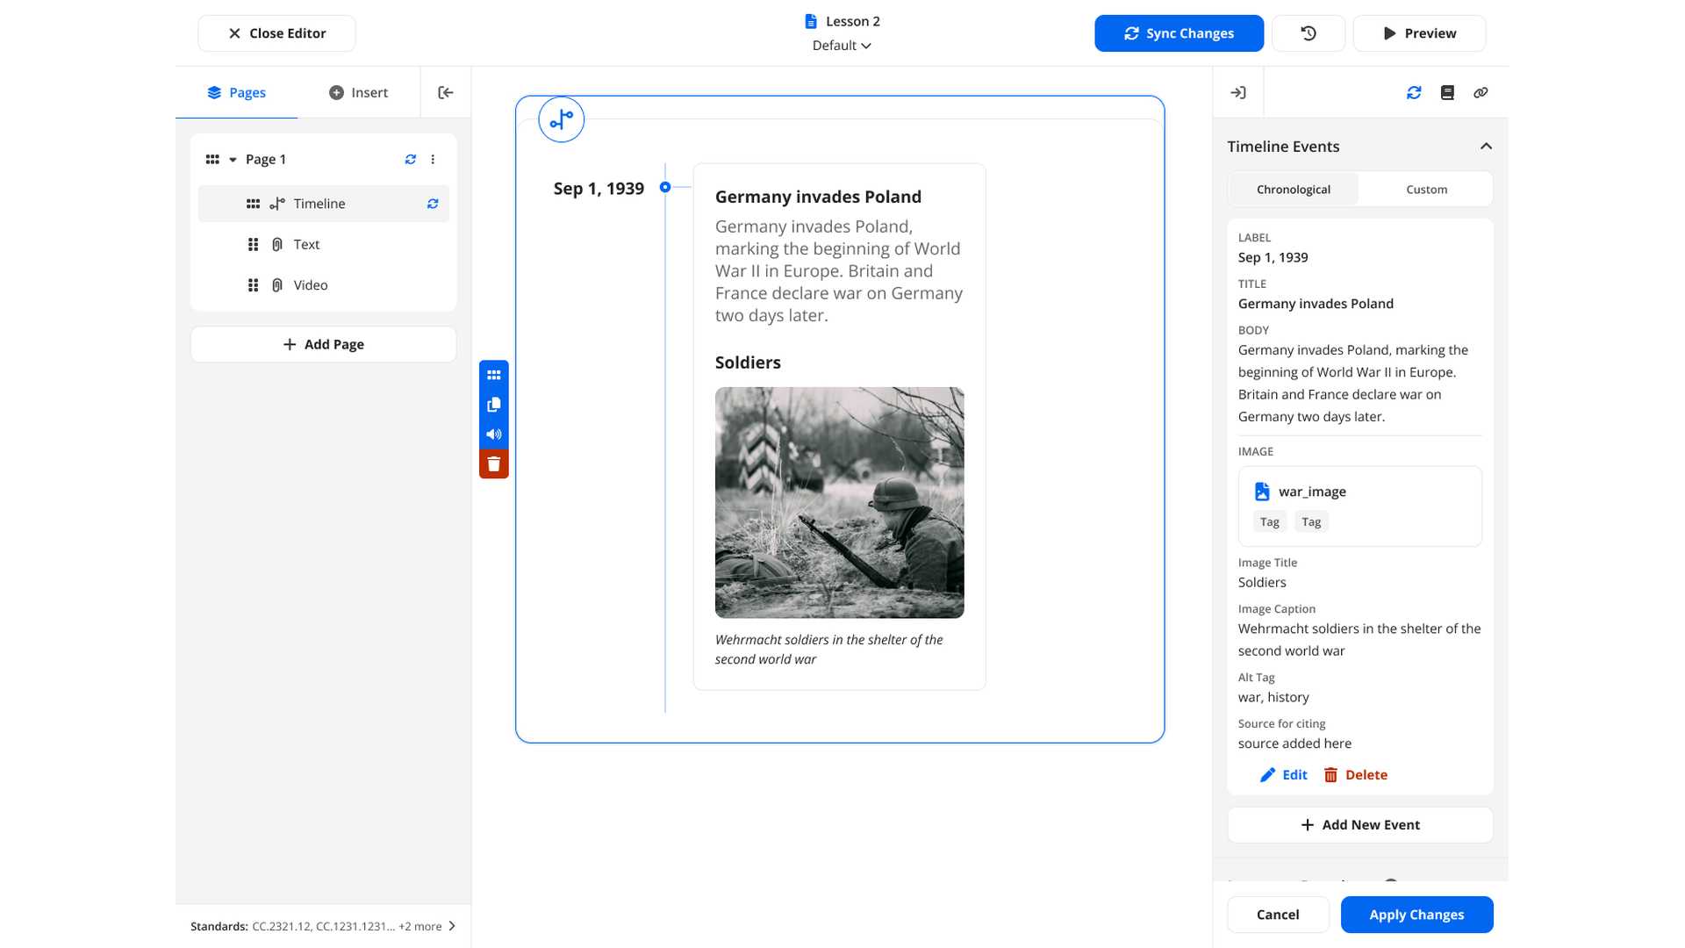The width and height of the screenshot is (1685, 948).
Task: Click Close Editor
Action: point(276,33)
